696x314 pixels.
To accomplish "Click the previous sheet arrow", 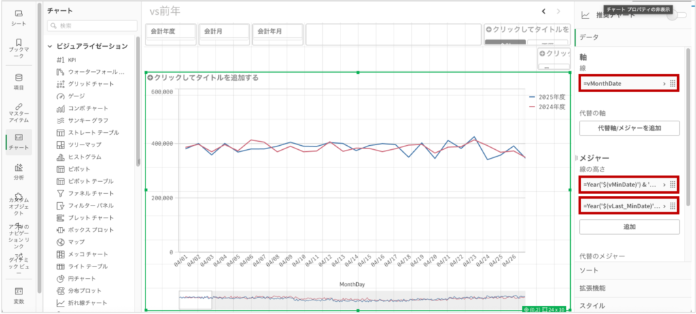I will tap(543, 11).
